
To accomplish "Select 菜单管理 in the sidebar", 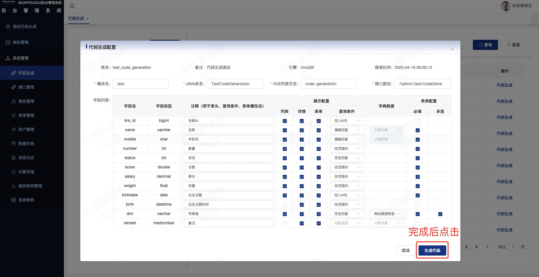I will coord(32,115).
